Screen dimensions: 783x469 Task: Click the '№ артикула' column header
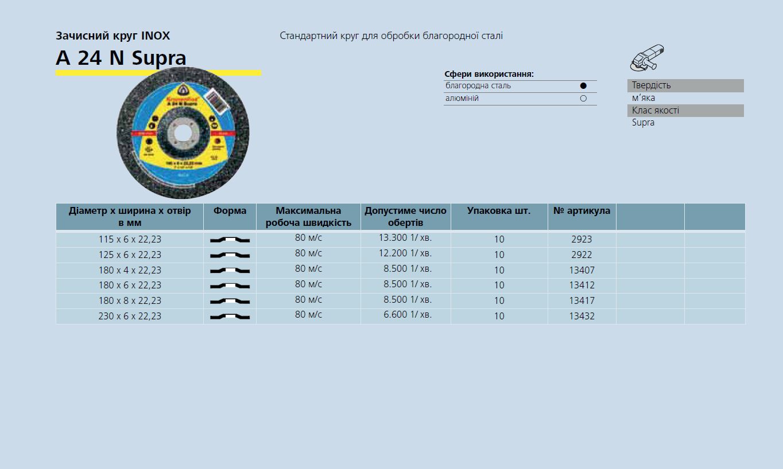582,217
